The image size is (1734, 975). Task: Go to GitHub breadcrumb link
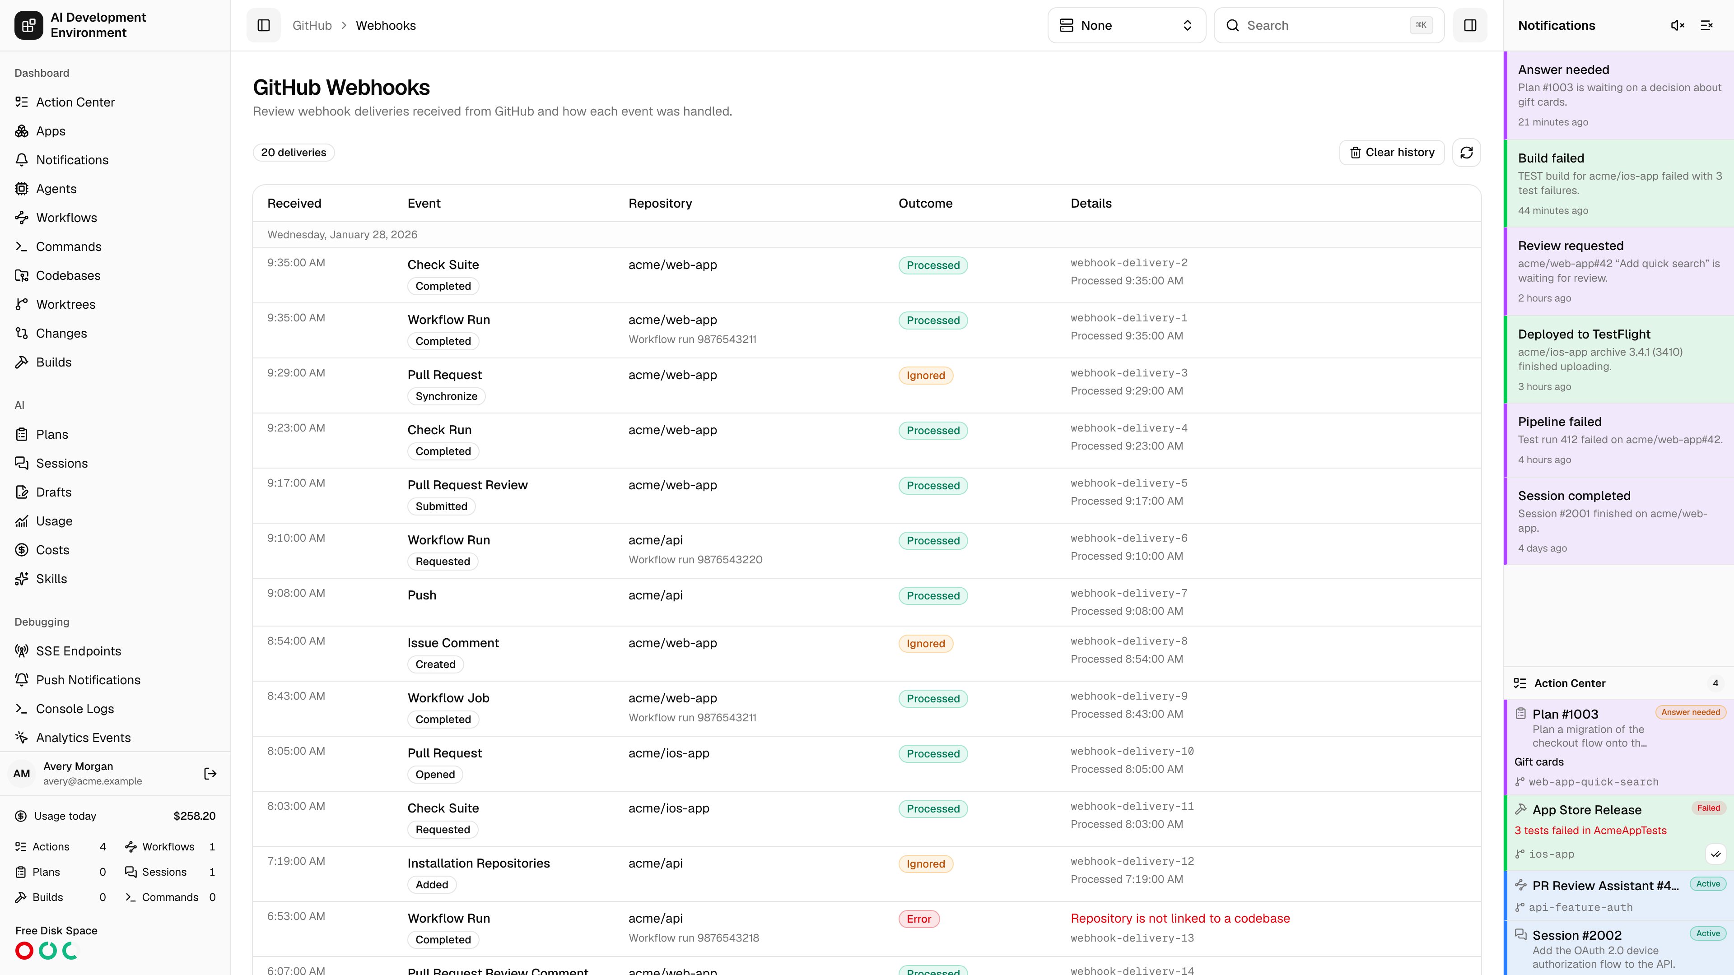[x=312, y=26]
